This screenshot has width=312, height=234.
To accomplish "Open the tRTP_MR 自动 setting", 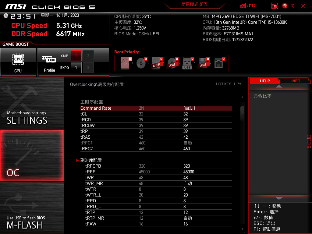I will coord(188,218).
